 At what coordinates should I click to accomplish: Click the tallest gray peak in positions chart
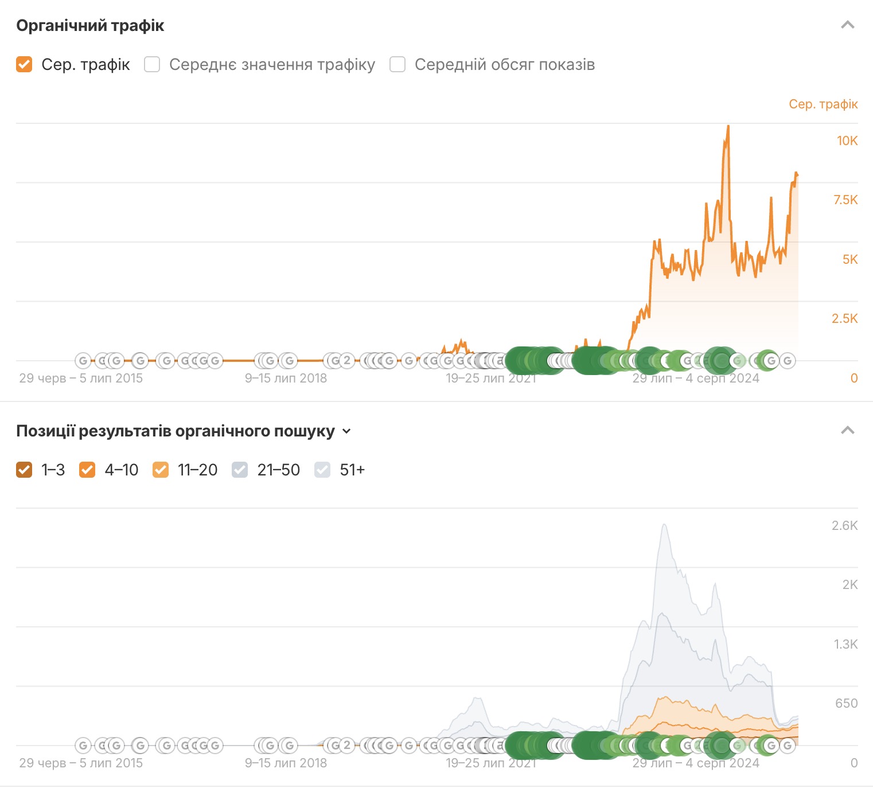664,525
